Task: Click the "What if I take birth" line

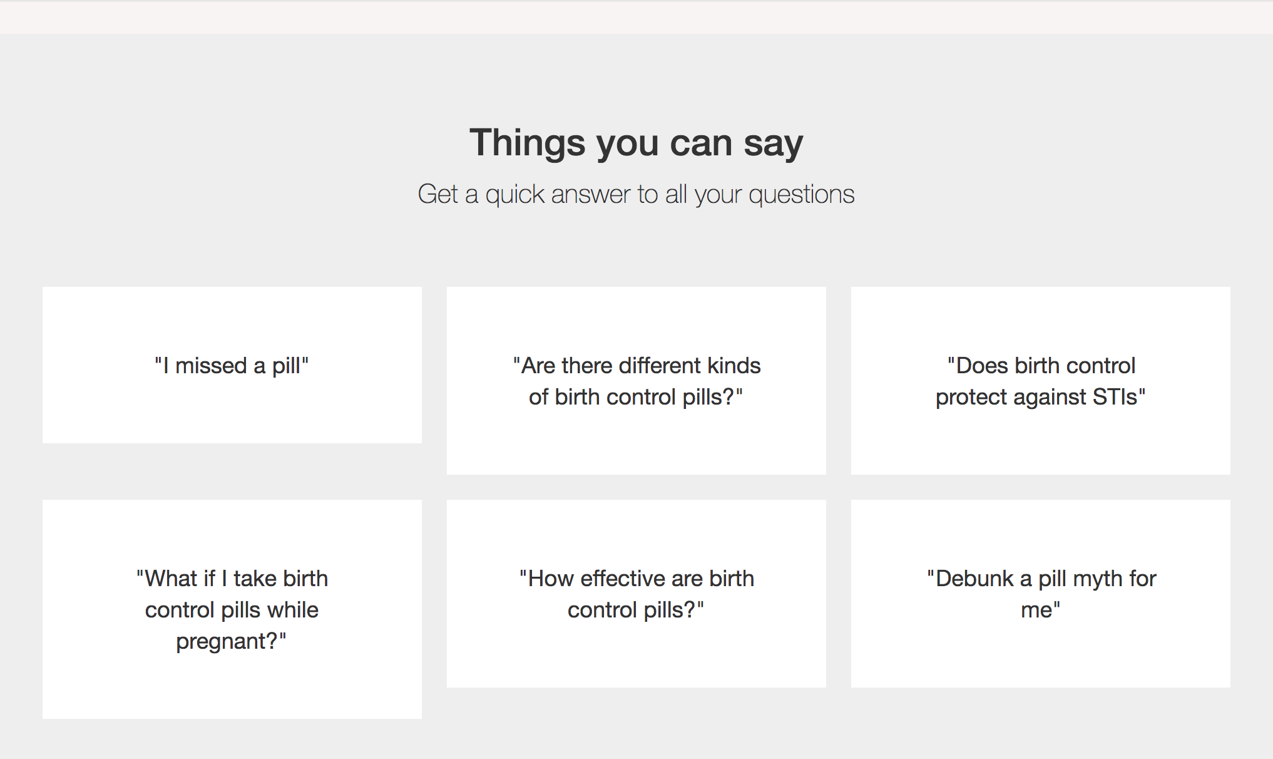Action: point(232,579)
